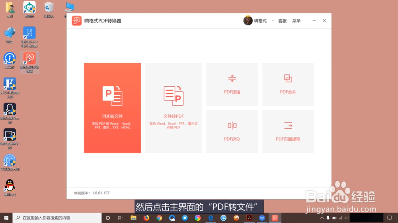Minimize the PDF converter window
The height and width of the screenshot is (223, 398).
[314, 21]
